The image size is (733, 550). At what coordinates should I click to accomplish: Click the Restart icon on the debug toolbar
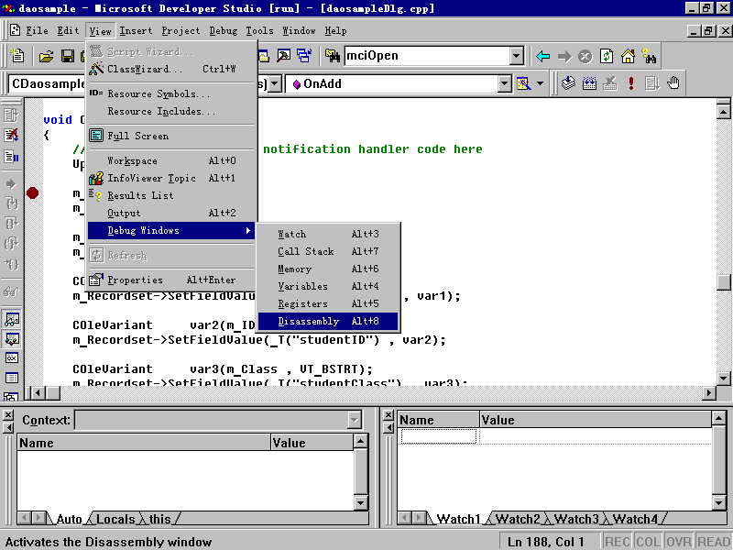coord(11,115)
